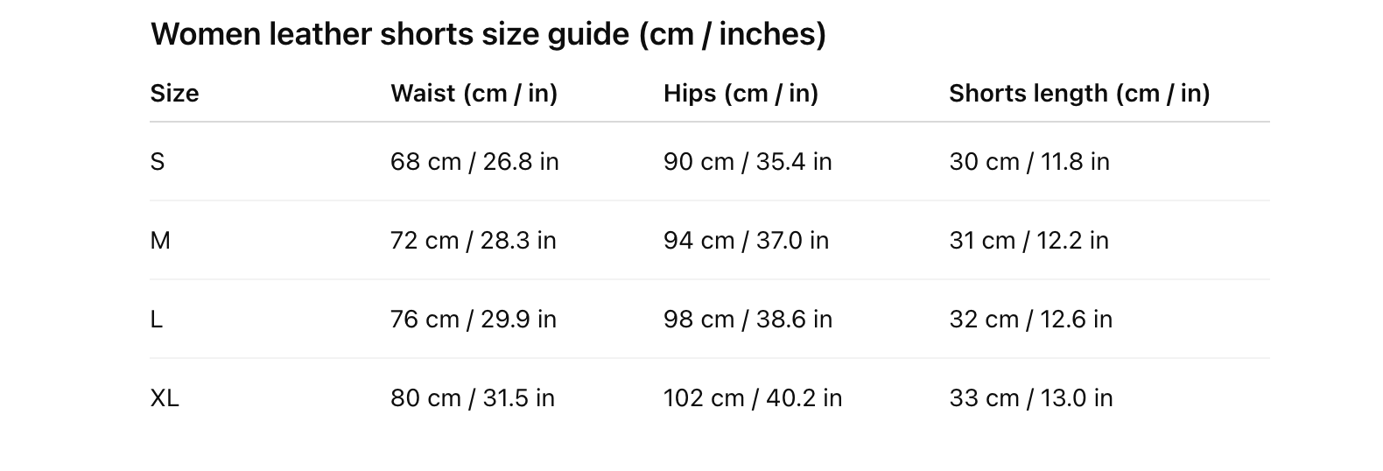Viewport: 1383px width, 471px height.
Task: Click the Hips (cm / in) column header
Action: coord(741,94)
